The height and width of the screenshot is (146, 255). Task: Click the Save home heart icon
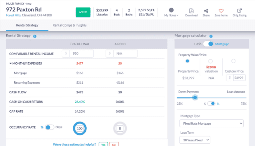[221, 11]
